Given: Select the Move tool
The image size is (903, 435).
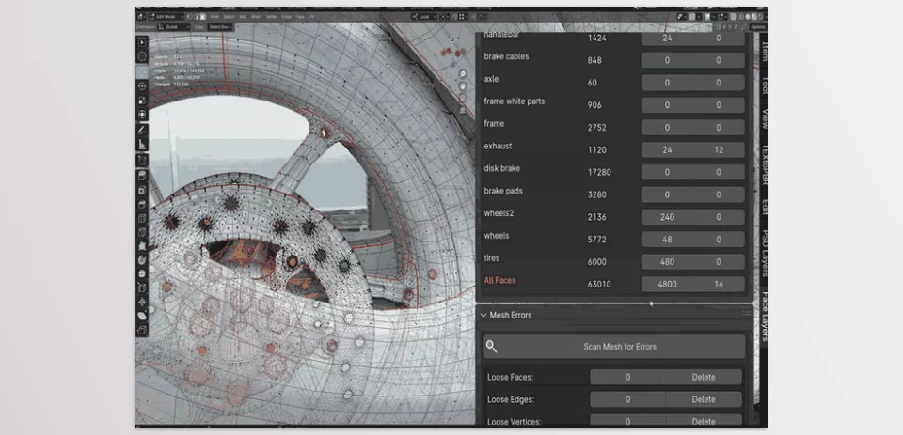Looking at the screenshot, I should click(x=142, y=71).
